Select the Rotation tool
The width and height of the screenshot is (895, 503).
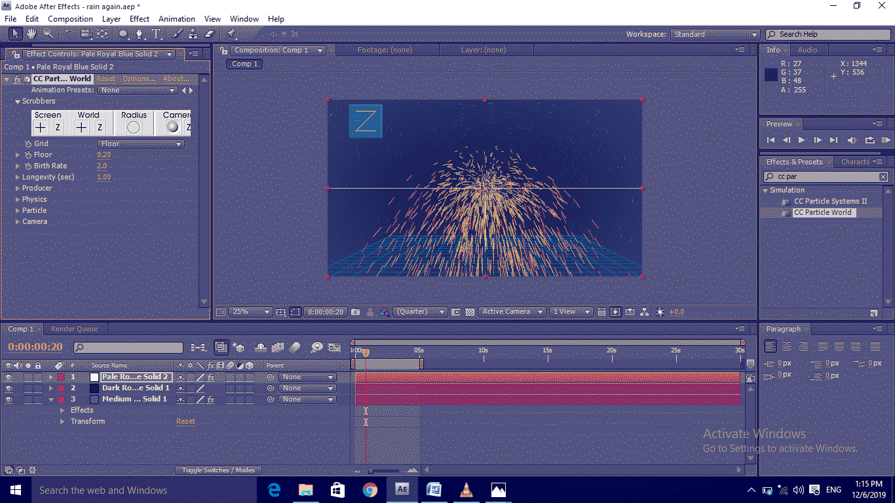click(69, 33)
